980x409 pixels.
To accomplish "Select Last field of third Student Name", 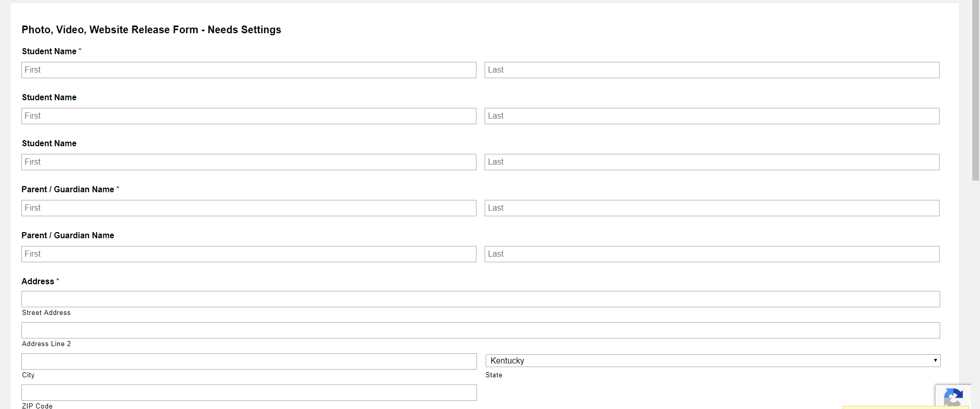I will 712,162.
